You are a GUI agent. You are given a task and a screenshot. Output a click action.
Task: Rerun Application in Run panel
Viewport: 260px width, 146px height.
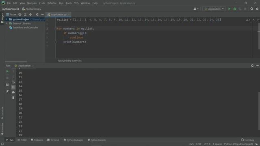tap(7, 71)
